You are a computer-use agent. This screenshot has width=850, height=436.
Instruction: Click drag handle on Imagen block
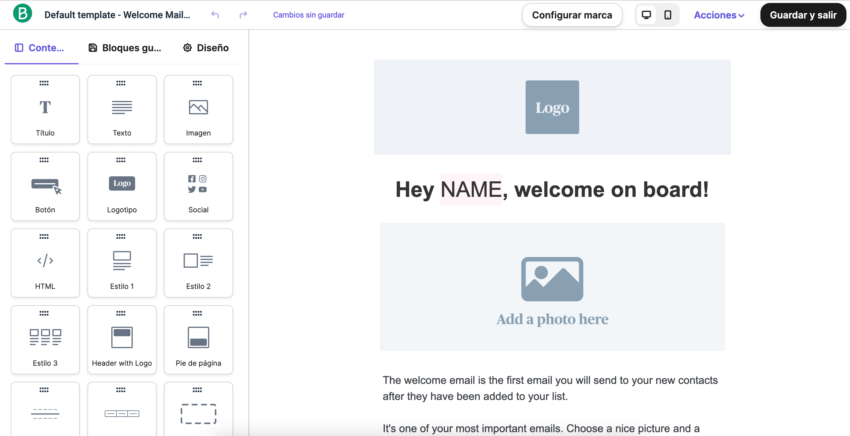pos(197,83)
